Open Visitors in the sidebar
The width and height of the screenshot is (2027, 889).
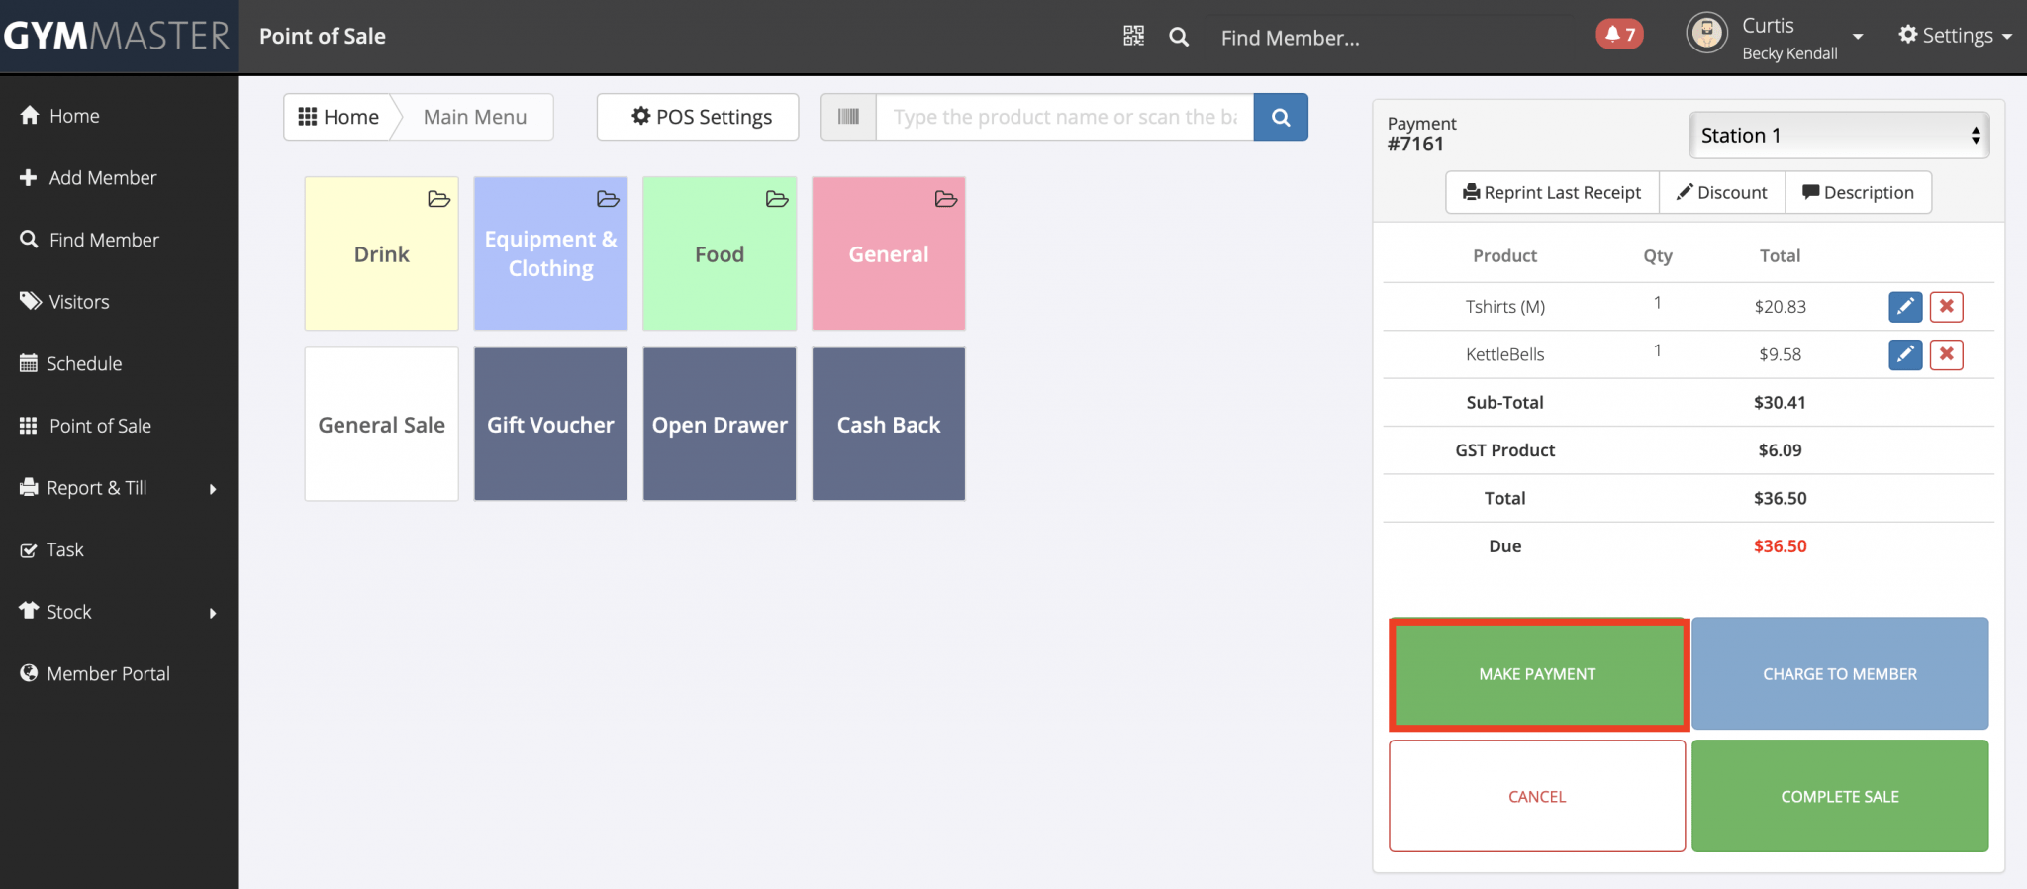65,302
